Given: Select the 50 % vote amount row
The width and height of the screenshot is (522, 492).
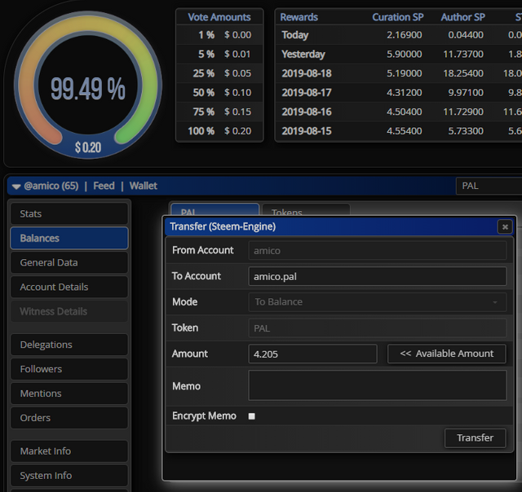Looking at the screenshot, I should [x=219, y=93].
